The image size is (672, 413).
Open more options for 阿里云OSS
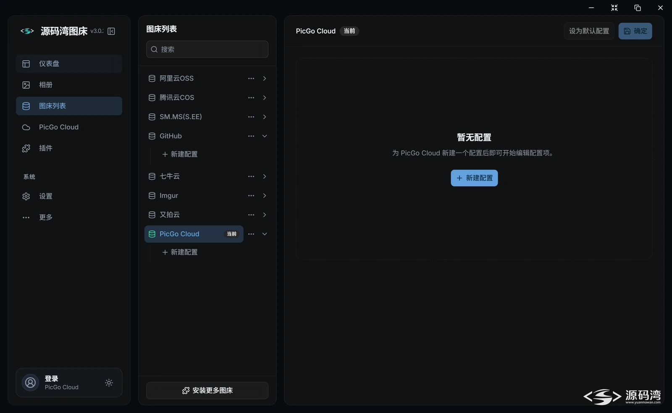pos(251,79)
